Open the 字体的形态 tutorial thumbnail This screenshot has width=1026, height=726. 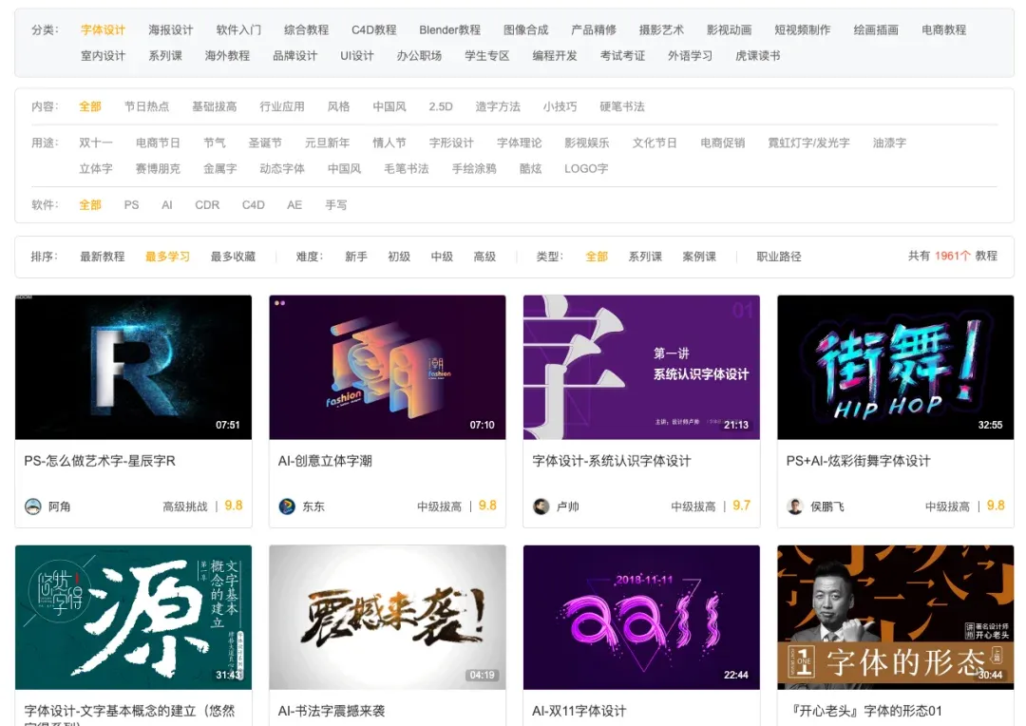click(895, 618)
